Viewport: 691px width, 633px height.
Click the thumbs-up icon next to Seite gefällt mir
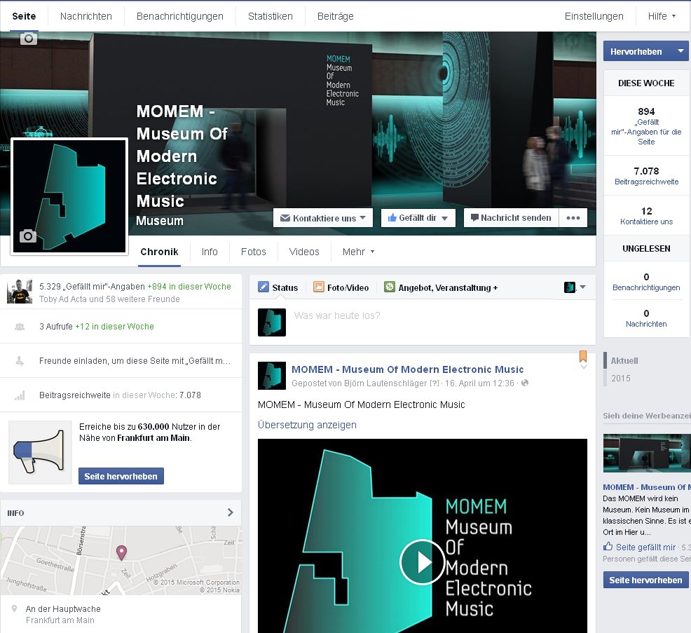point(608,547)
